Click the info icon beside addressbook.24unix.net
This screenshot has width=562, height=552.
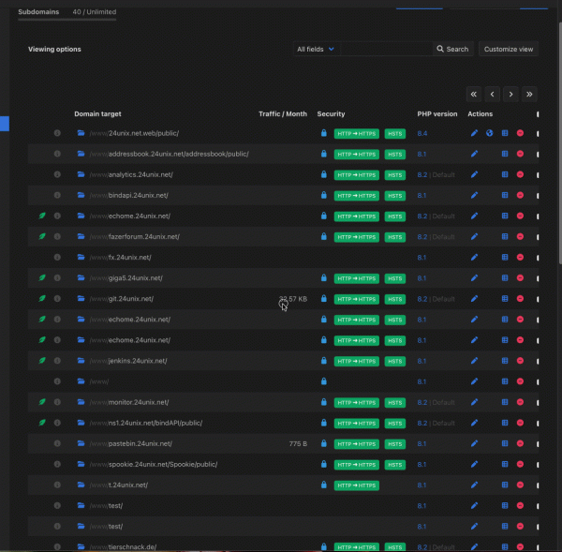[57, 154]
